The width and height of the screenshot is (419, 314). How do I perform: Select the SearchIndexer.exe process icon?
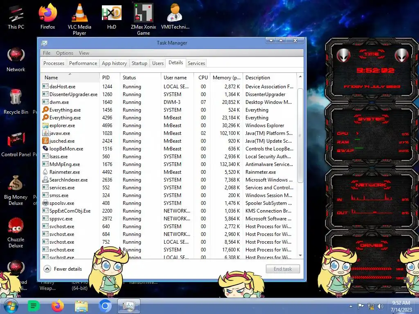(45, 180)
